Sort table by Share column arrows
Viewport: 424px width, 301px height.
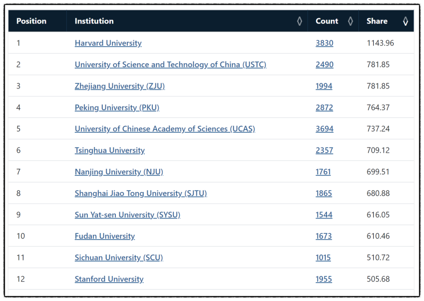coord(405,22)
